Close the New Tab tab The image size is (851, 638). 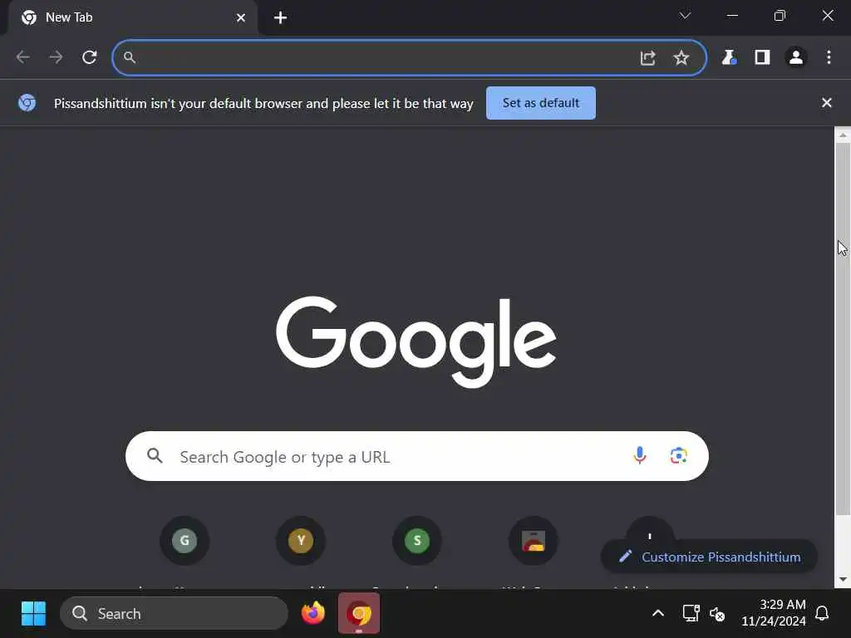tap(241, 18)
